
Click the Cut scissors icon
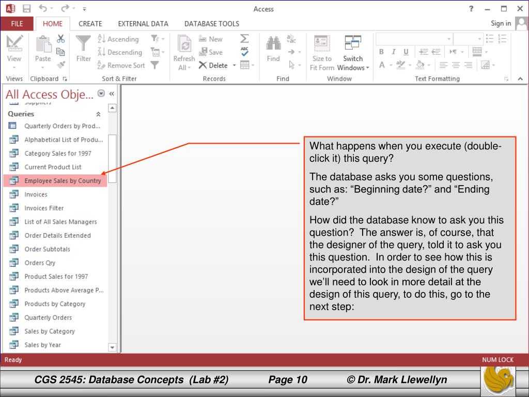point(61,39)
